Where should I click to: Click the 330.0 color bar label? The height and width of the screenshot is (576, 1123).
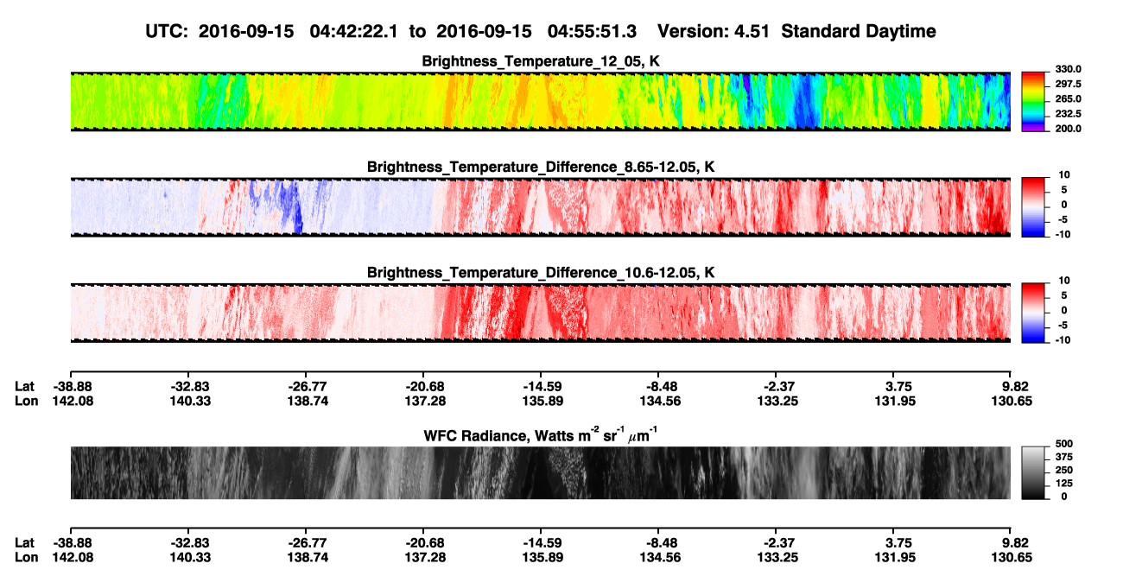pos(1068,69)
